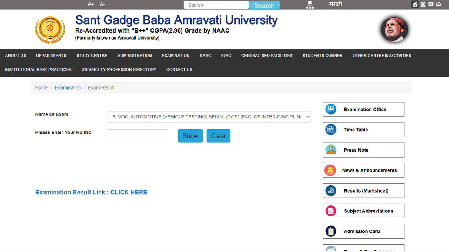
Task: Open the Contact Us menu item
Action: point(179,69)
